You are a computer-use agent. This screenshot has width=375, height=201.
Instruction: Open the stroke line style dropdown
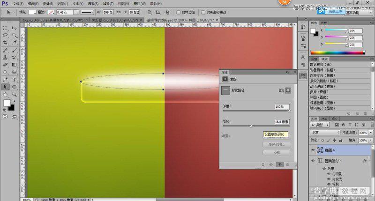tap(87, 12)
